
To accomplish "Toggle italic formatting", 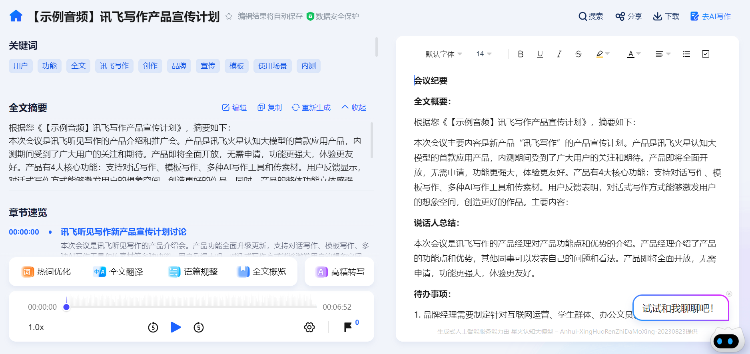I will [559, 54].
